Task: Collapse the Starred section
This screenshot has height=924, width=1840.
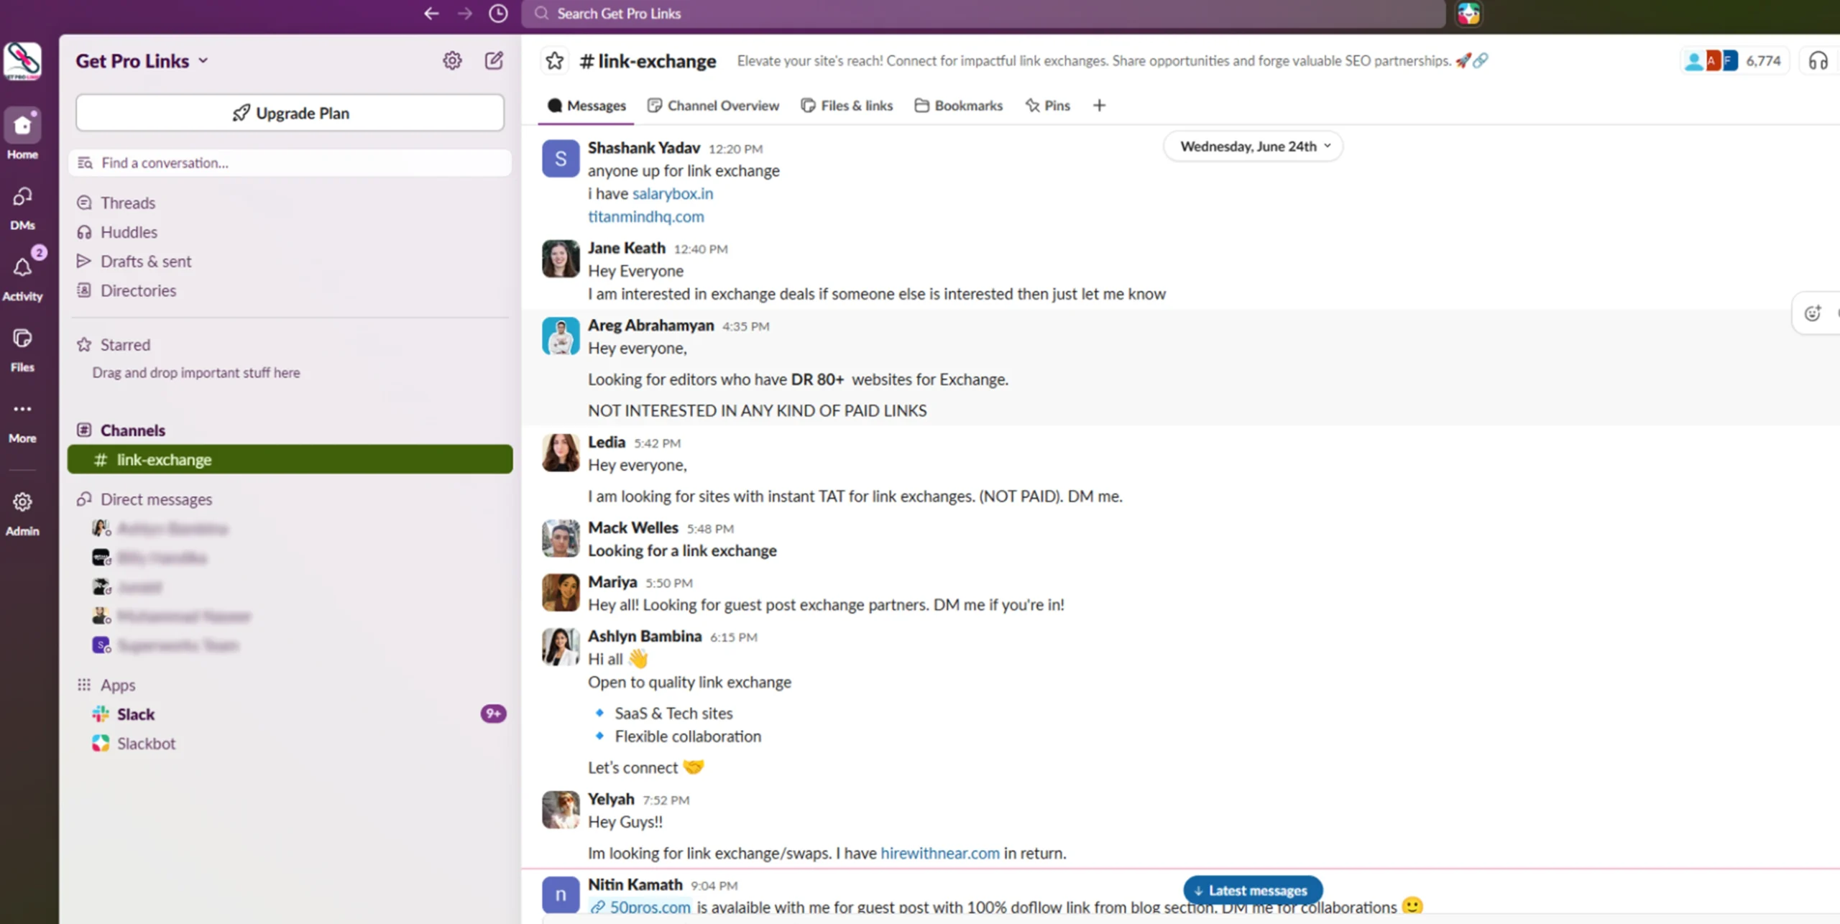Action: [x=125, y=345]
